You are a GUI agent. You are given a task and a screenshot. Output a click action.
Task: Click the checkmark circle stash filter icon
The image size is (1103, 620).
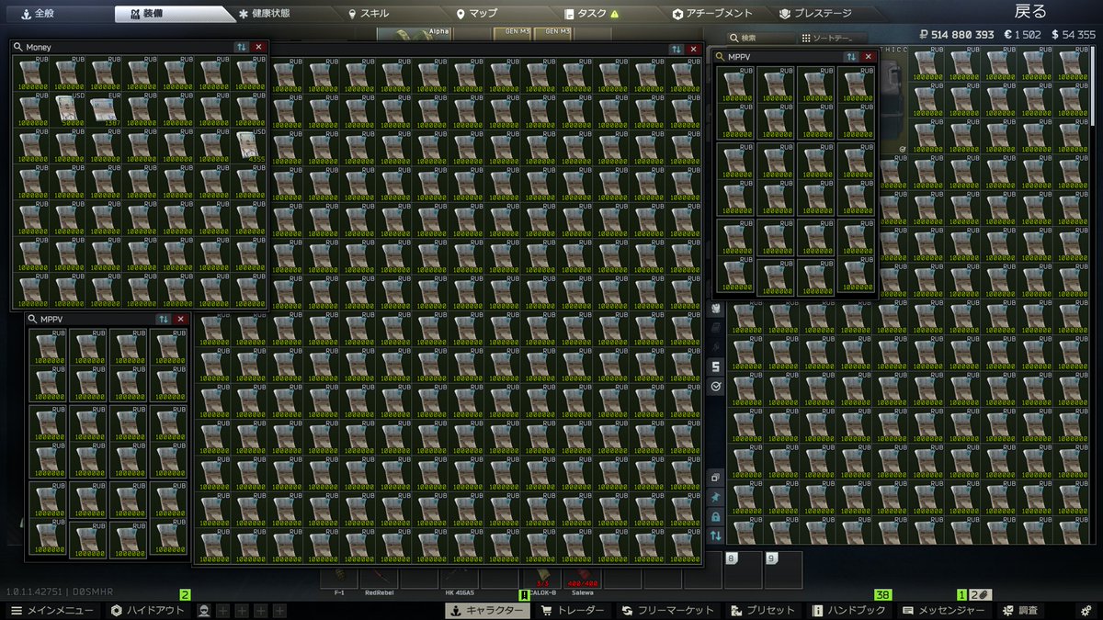point(716,387)
